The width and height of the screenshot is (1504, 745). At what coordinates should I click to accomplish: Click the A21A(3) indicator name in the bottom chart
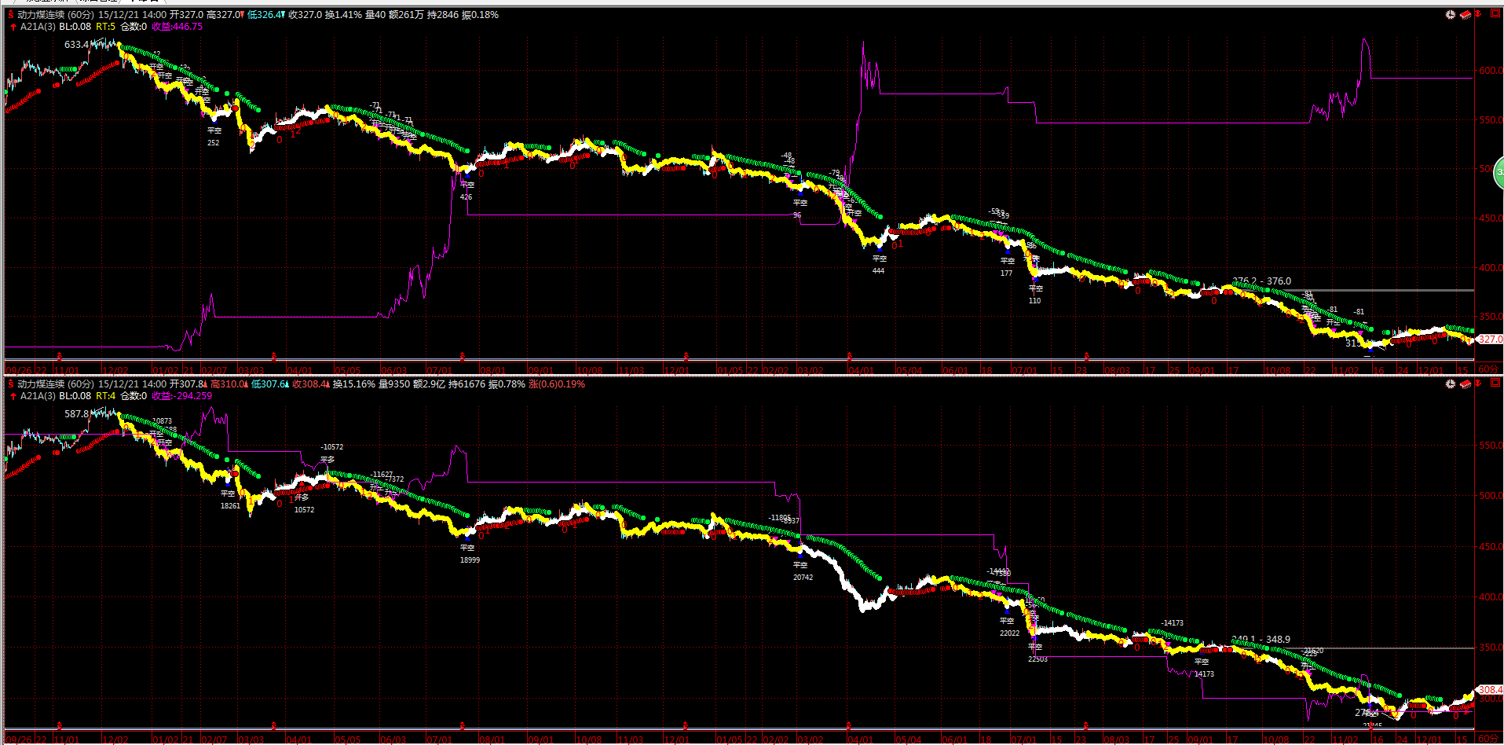coord(38,396)
